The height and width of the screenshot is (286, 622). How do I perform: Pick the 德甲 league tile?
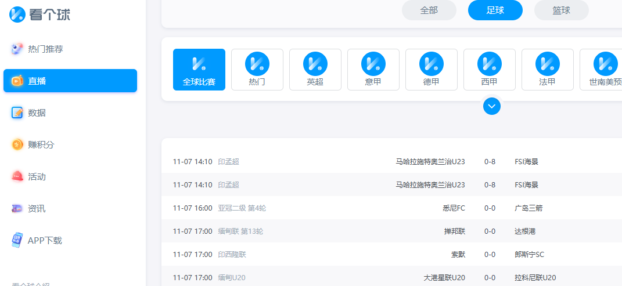click(x=432, y=70)
